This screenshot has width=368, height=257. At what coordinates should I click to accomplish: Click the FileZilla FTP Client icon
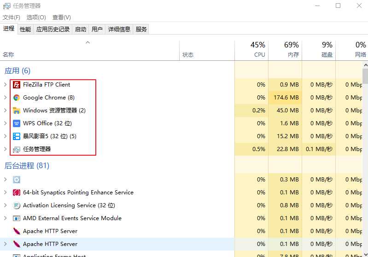(x=17, y=85)
